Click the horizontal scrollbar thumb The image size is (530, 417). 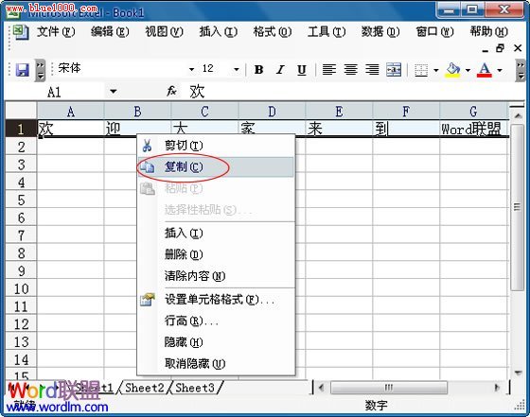tap(389, 388)
